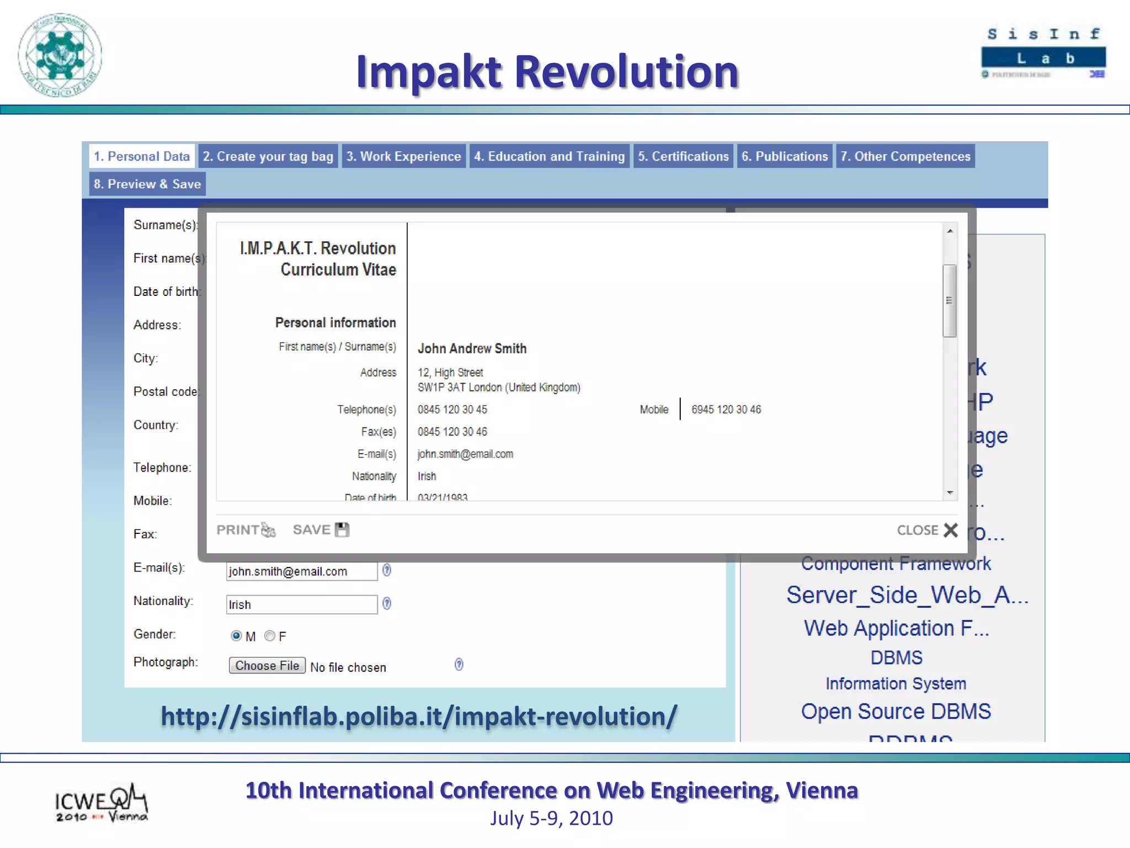Screen dimensions: 1130x848
Task: Click the preview vertical scrollbar thumb
Action: tap(949, 300)
